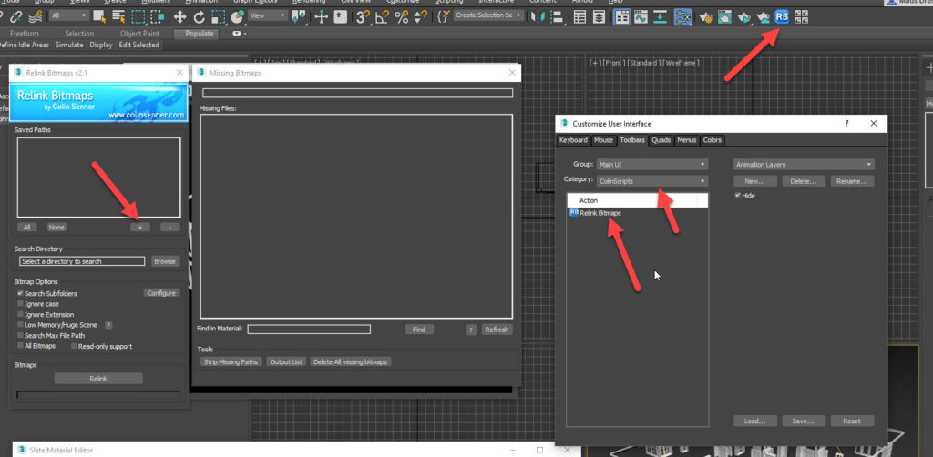Open the Curve Editor icon
Viewport: 933px width, 457px height.
pos(641,17)
